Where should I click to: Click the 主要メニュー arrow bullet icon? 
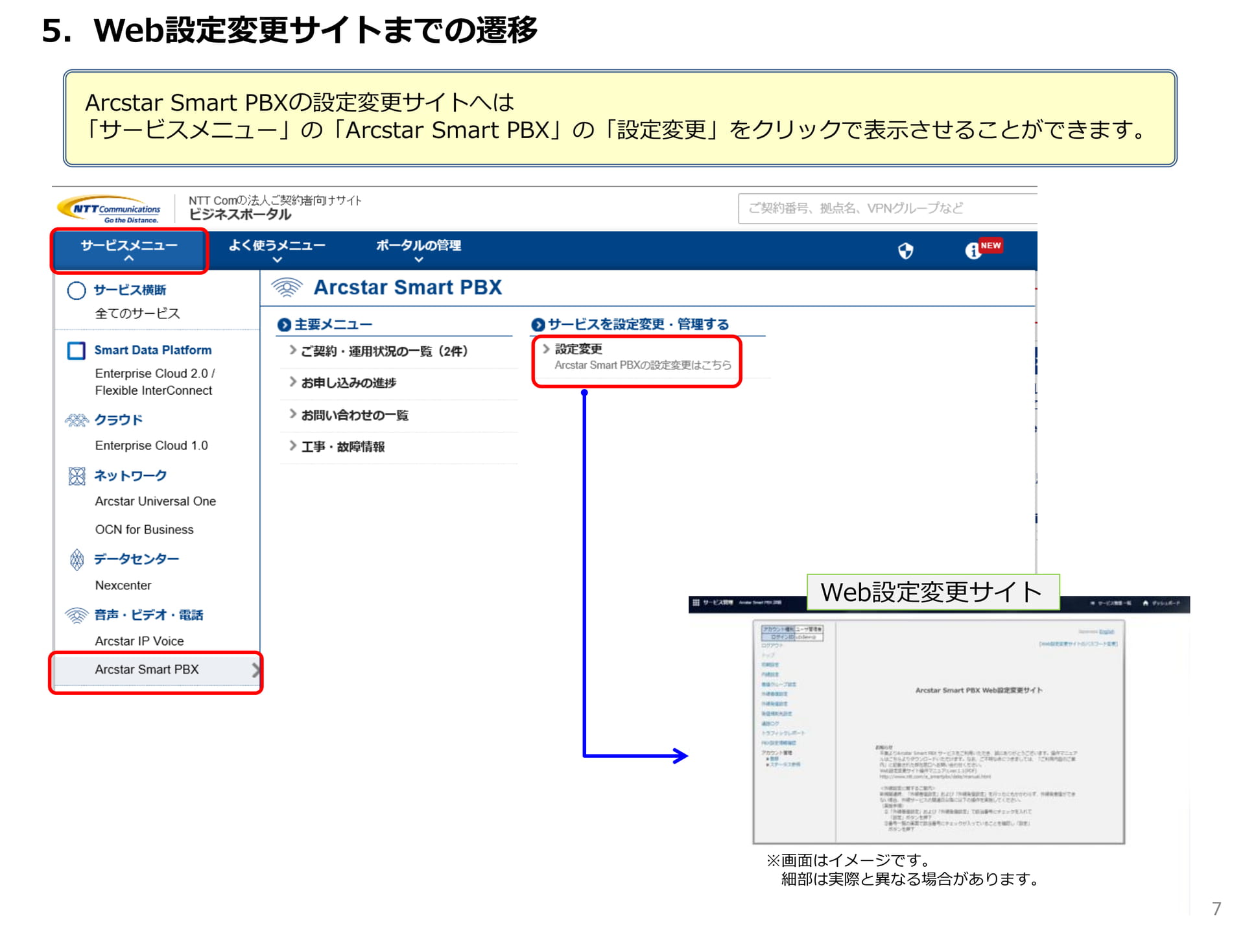(283, 325)
